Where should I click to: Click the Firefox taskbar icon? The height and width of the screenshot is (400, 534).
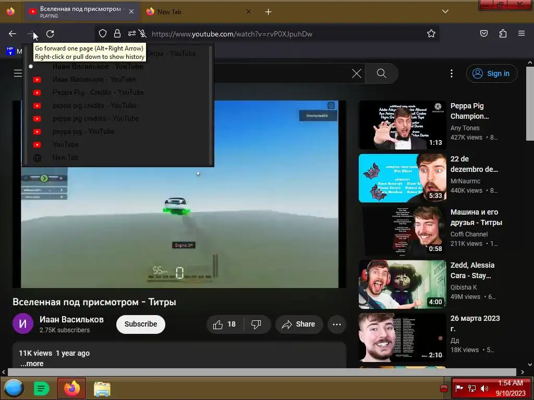[x=72, y=388]
